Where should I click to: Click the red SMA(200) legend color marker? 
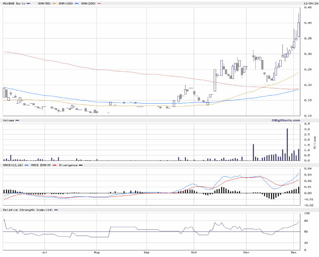point(99,4)
